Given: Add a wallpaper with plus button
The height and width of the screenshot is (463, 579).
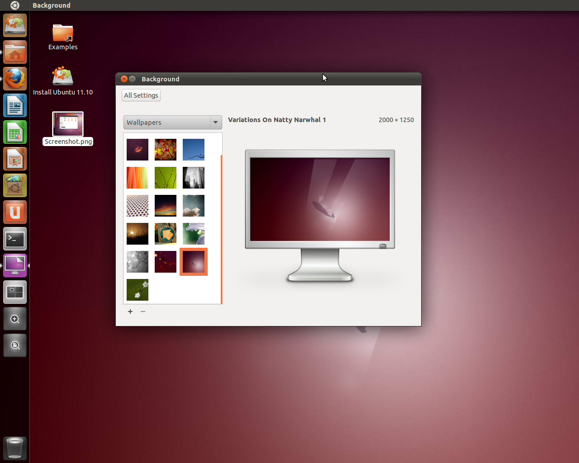Looking at the screenshot, I should 130,312.
